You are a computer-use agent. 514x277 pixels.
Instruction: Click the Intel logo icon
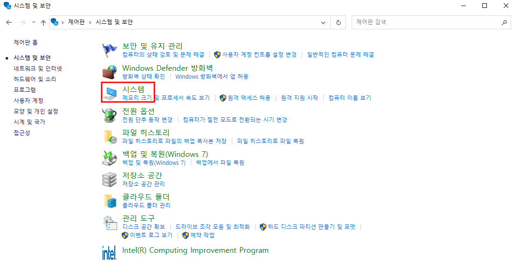coord(109,253)
